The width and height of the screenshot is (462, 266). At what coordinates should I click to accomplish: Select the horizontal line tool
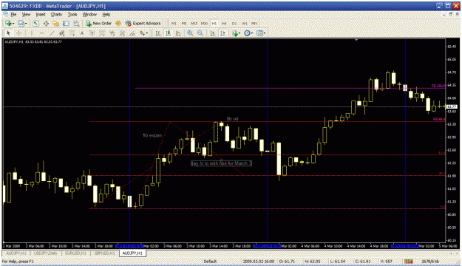tap(42, 33)
